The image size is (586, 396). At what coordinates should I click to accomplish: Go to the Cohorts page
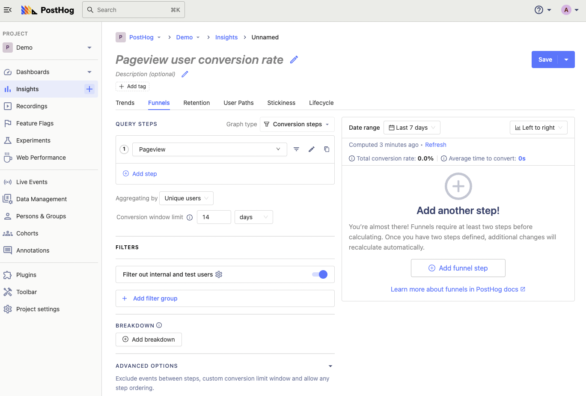pyautogui.click(x=27, y=233)
